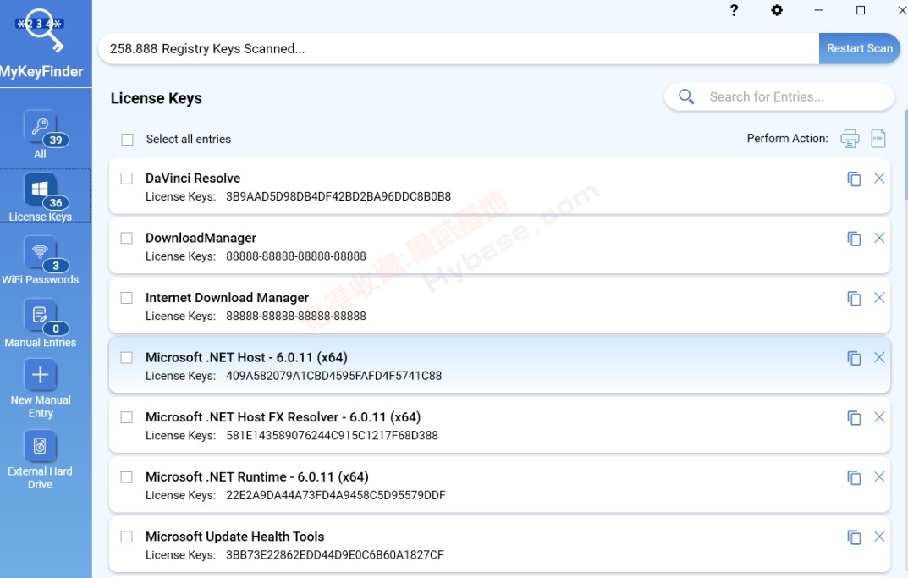Viewport: 908px width, 578px height.
Task: Check .NET Host FX Resolver checkbox
Action: (126, 417)
